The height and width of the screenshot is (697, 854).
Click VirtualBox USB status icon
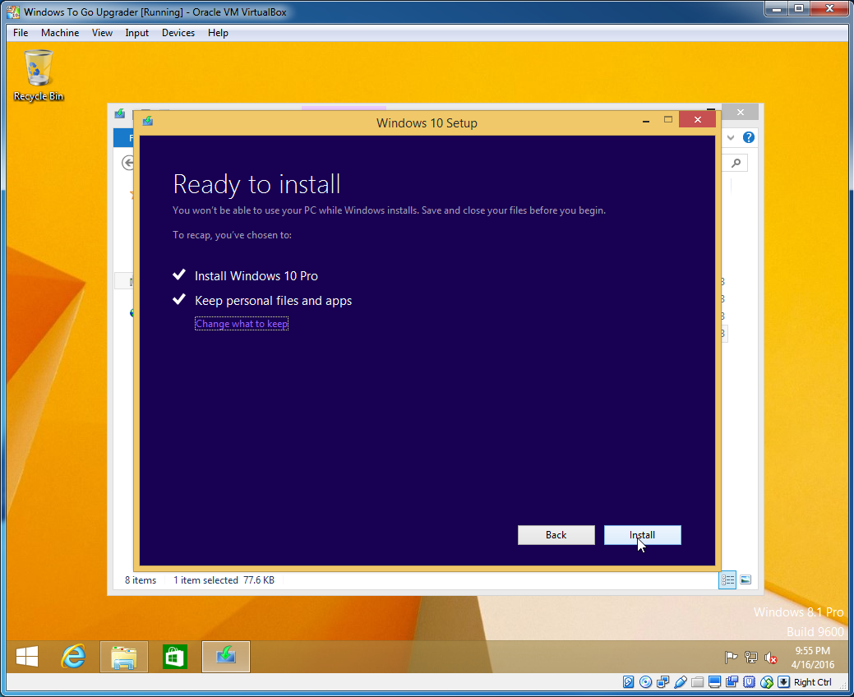coord(680,682)
